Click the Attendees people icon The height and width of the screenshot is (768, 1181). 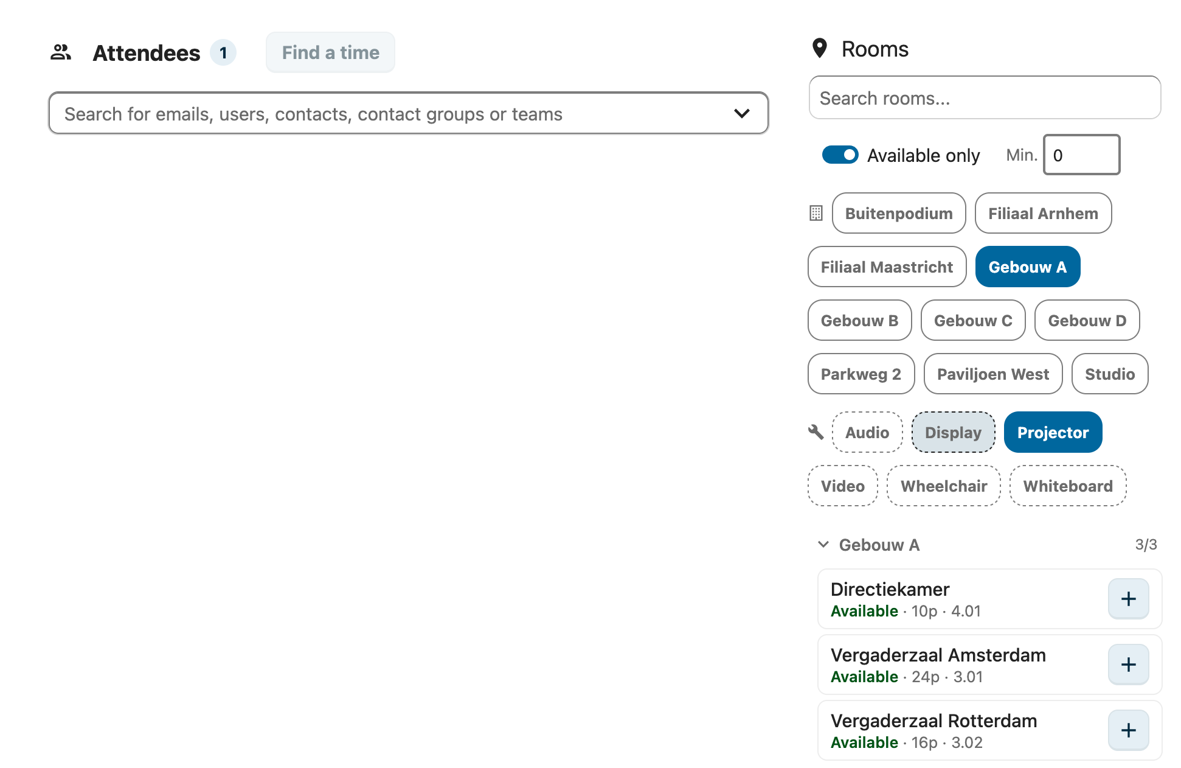coord(60,52)
